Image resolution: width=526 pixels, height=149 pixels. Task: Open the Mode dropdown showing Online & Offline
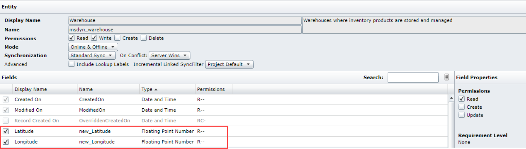(x=93, y=47)
